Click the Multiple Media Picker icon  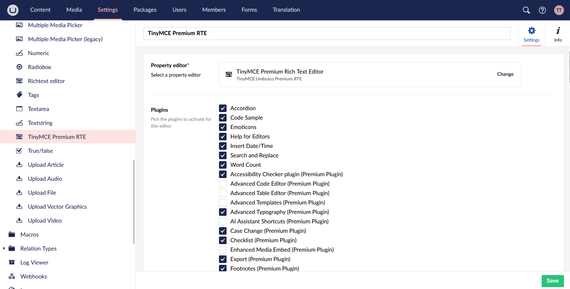coord(19,25)
